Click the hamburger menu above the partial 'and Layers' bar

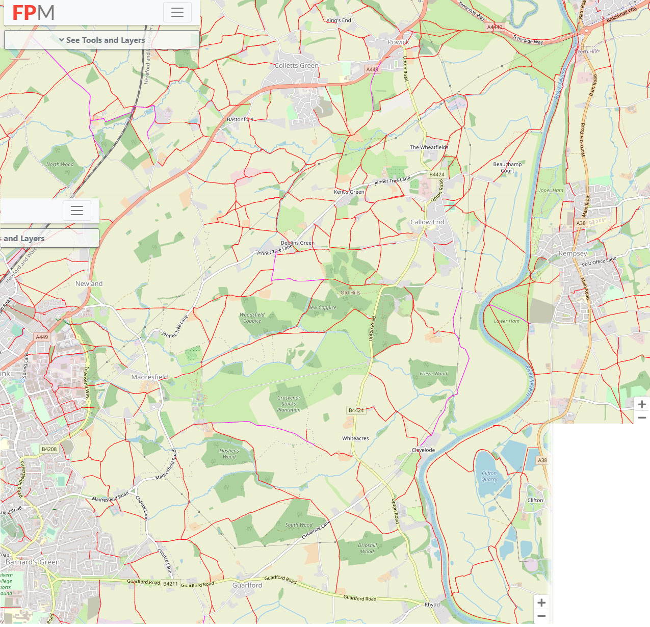click(x=77, y=211)
